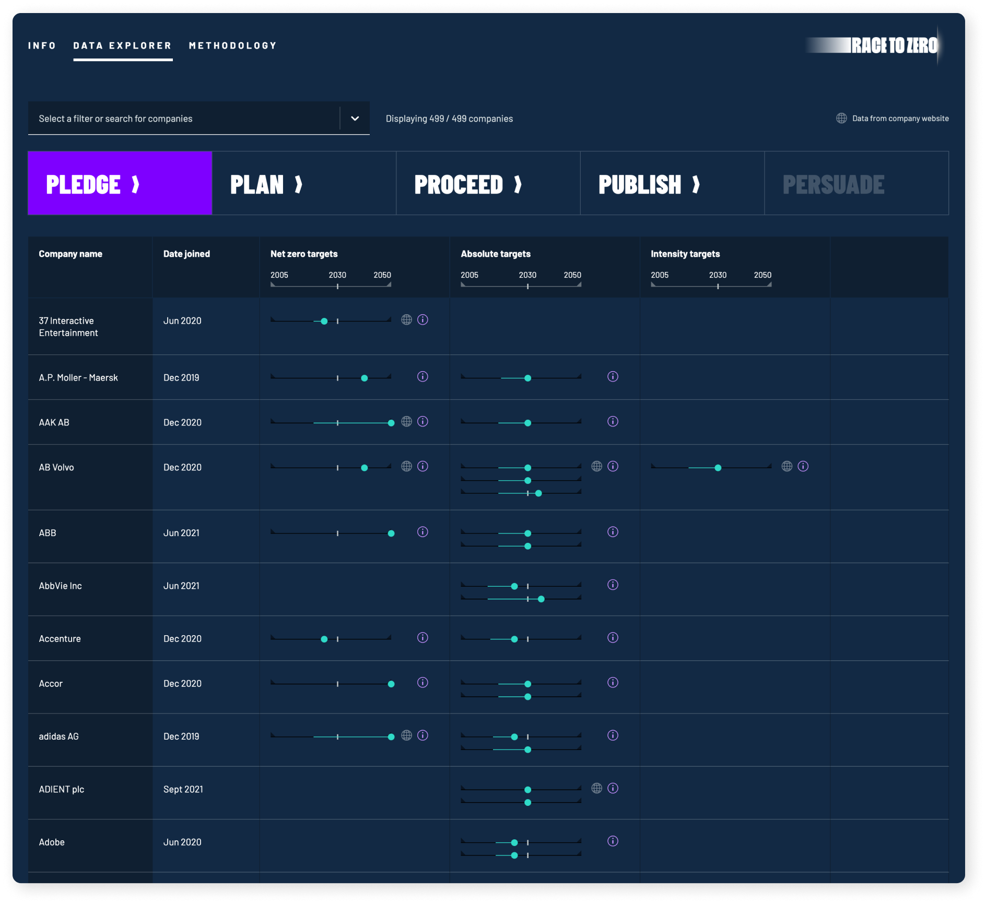Viewport: 986px width, 904px height.
Task: Open the Info tab
Action: [x=42, y=46]
